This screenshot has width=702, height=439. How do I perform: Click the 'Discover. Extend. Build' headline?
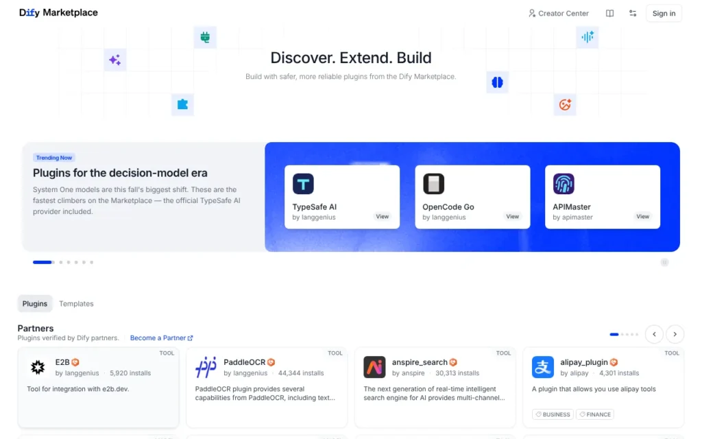click(x=351, y=58)
